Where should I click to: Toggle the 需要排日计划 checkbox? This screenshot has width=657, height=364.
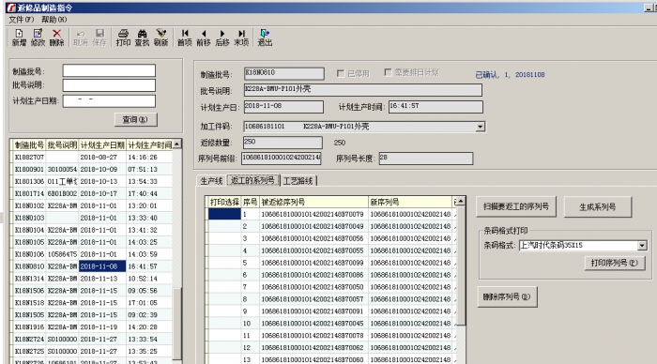pyautogui.click(x=388, y=72)
